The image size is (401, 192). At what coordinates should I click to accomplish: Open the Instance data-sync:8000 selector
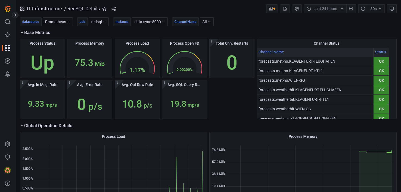[150, 22]
